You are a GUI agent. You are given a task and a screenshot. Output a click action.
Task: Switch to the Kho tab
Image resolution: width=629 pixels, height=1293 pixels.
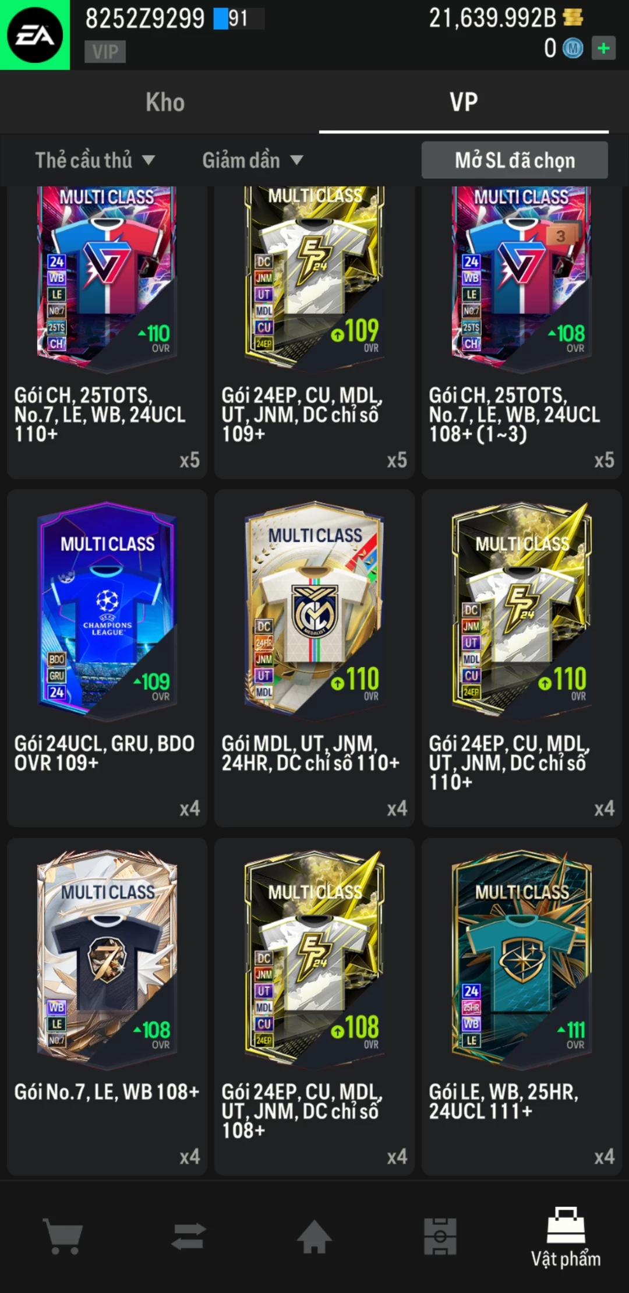coord(165,102)
